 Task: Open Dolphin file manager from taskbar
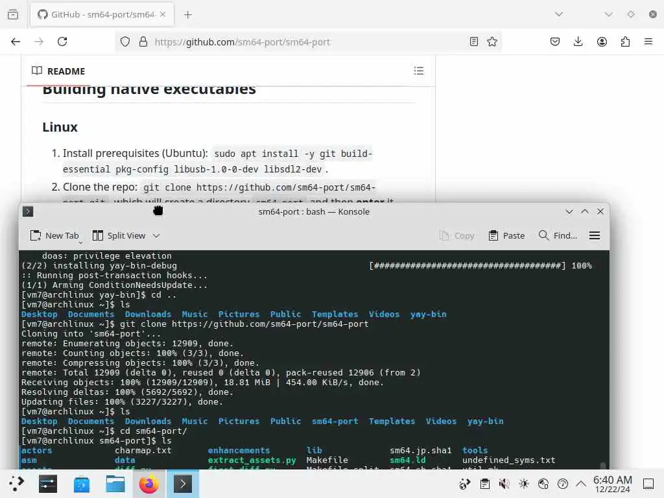115,484
